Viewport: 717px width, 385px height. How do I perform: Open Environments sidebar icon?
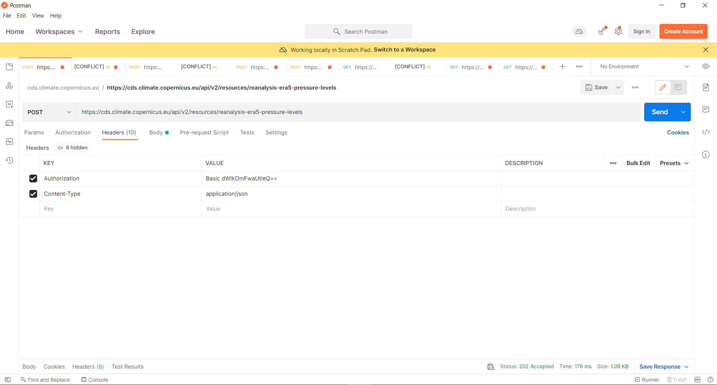[9, 104]
